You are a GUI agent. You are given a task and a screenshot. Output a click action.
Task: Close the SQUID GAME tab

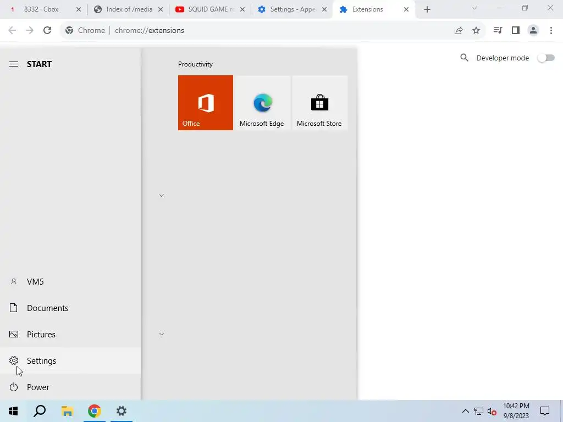point(242,9)
